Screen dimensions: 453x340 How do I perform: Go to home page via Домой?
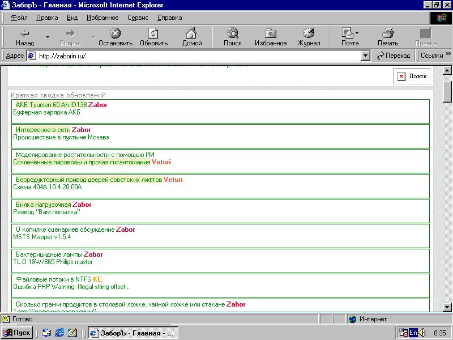[191, 37]
